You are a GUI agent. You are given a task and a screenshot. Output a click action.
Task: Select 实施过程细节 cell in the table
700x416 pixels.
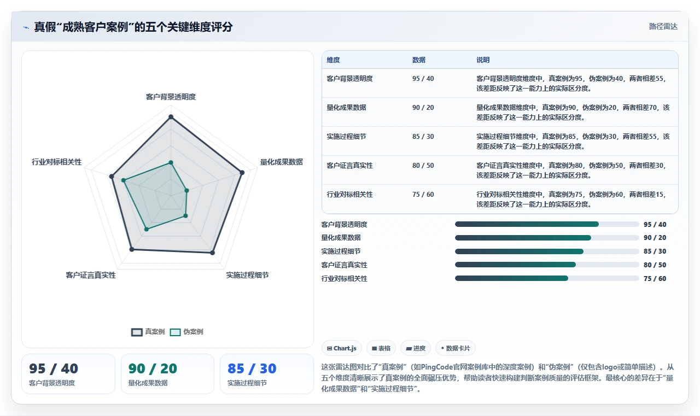click(347, 137)
